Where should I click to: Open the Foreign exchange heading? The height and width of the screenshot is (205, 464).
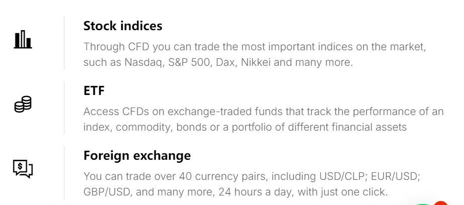(x=137, y=156)
